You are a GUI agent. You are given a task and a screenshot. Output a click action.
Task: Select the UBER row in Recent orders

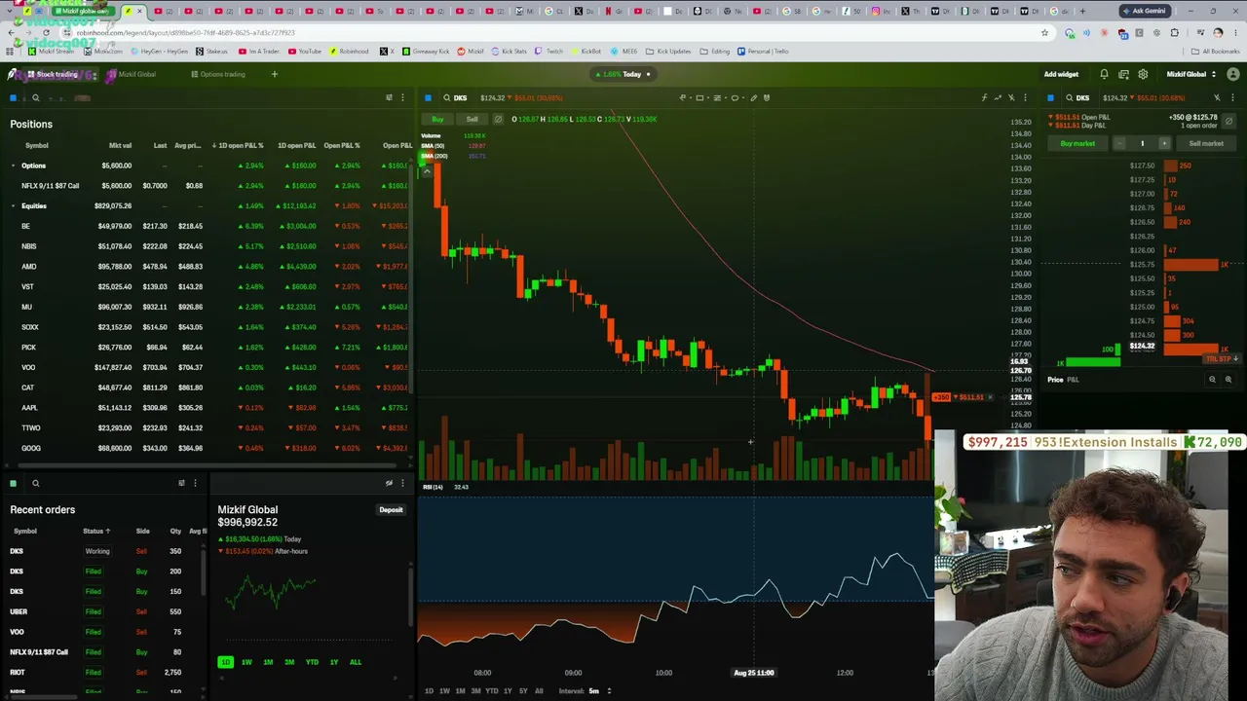(103, 611)
